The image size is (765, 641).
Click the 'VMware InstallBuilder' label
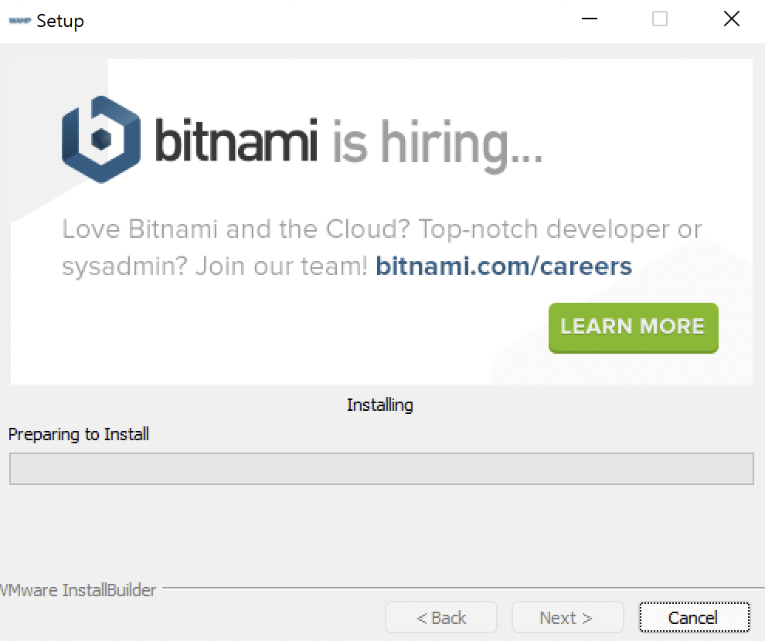click(x=78, y=590)
